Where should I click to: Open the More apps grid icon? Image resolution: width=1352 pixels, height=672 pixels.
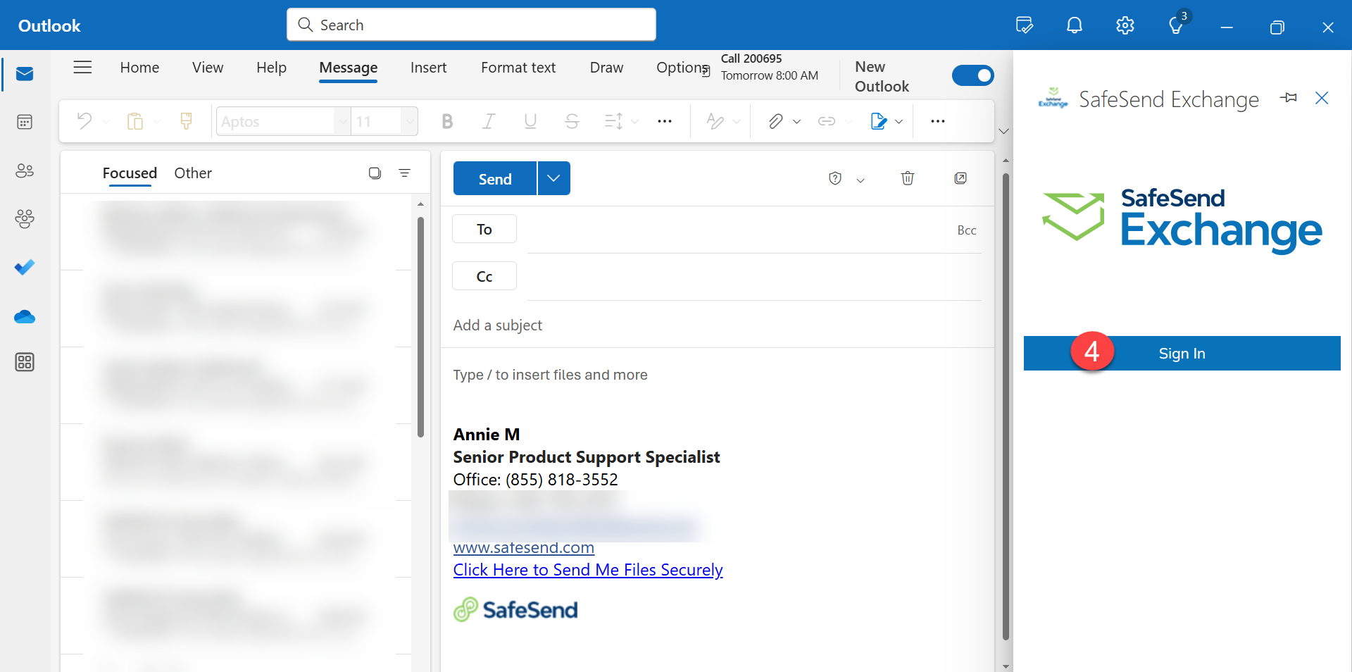(x=25, y=362)
